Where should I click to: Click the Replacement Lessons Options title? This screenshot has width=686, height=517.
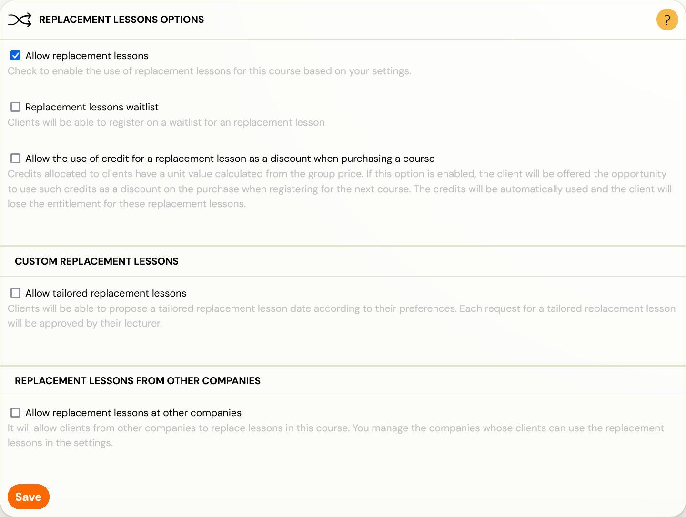point(121,20)
